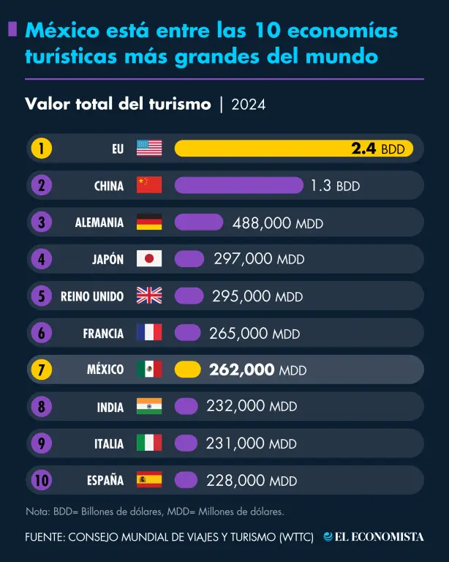Click the yellow rank 7 badge
The image size is (449, 562).
(42, 370)
